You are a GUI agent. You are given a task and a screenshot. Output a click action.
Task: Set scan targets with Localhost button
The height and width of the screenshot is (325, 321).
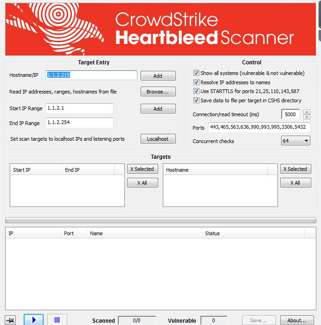(x=158, y=139)
